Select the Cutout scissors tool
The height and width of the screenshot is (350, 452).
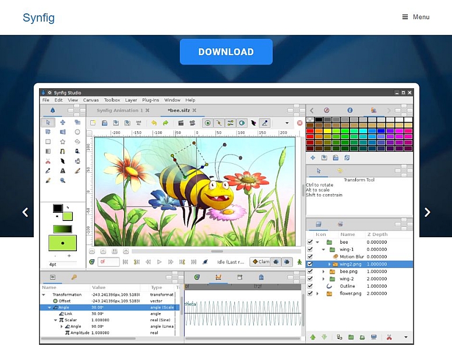[x=48, y=161]
